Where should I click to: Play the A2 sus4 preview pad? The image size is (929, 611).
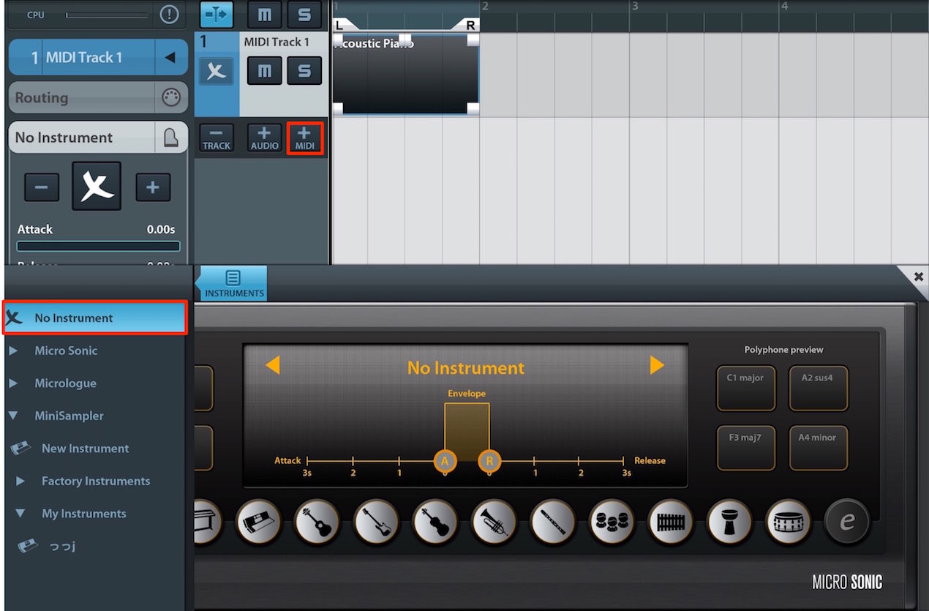point(818,389)
